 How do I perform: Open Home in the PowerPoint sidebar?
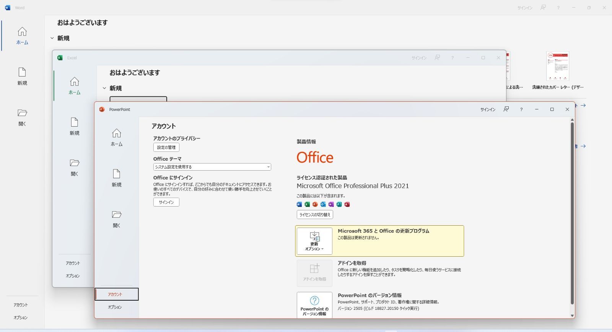117,138
